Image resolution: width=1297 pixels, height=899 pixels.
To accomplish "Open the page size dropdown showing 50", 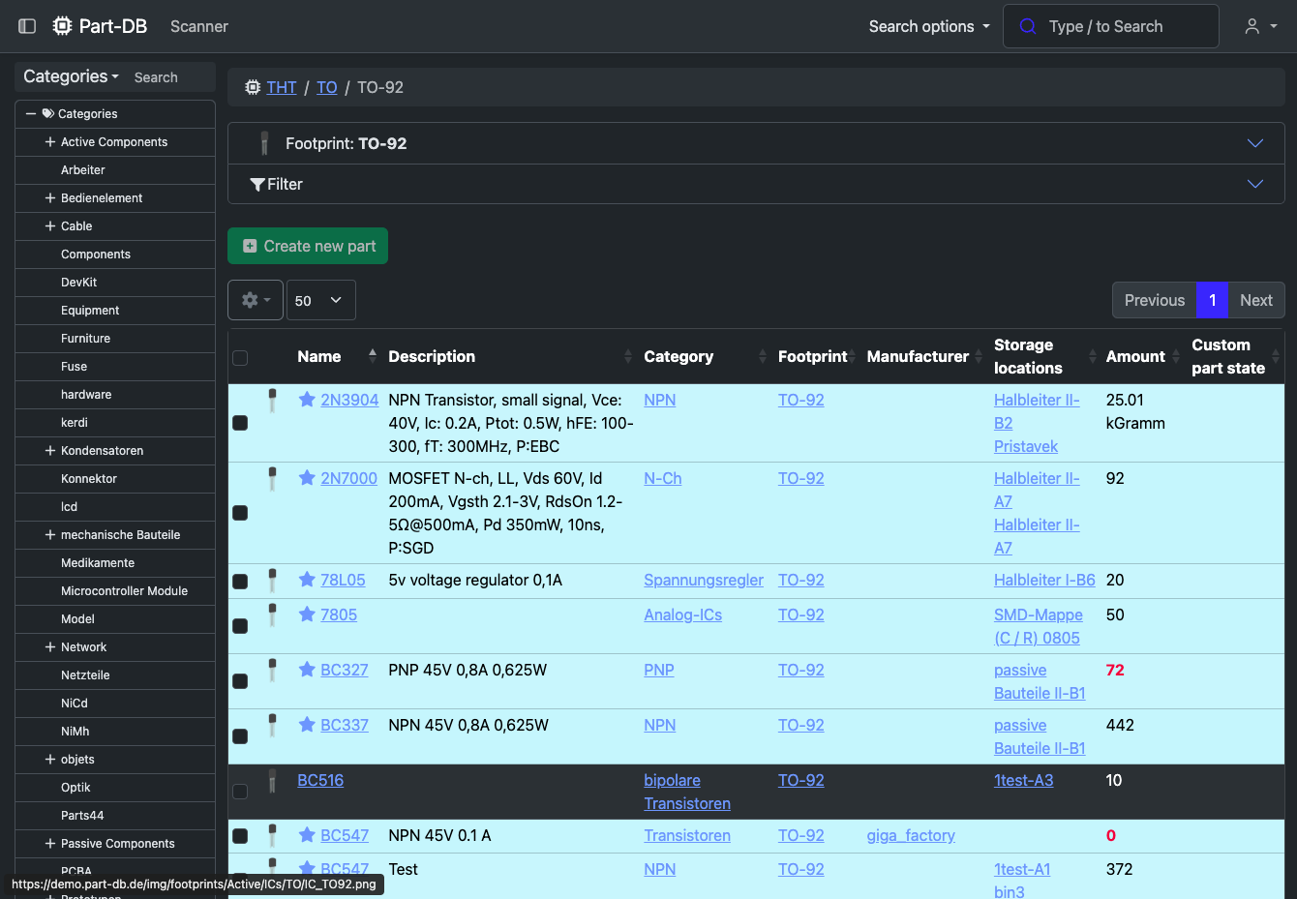I will [x=321, y=300].
